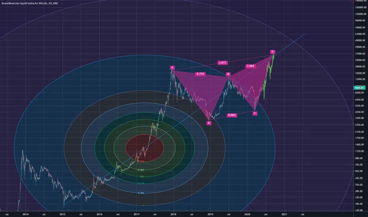Screen dimensions: 368x217
Task: Click the 96000.00 price axis label
Action: (x=361, y=21)
